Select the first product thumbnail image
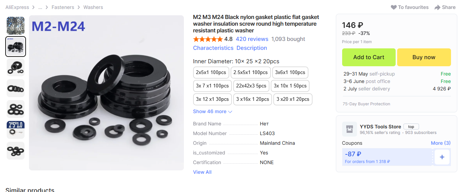This screenshot has height=192, width=464. pos(16,26)
